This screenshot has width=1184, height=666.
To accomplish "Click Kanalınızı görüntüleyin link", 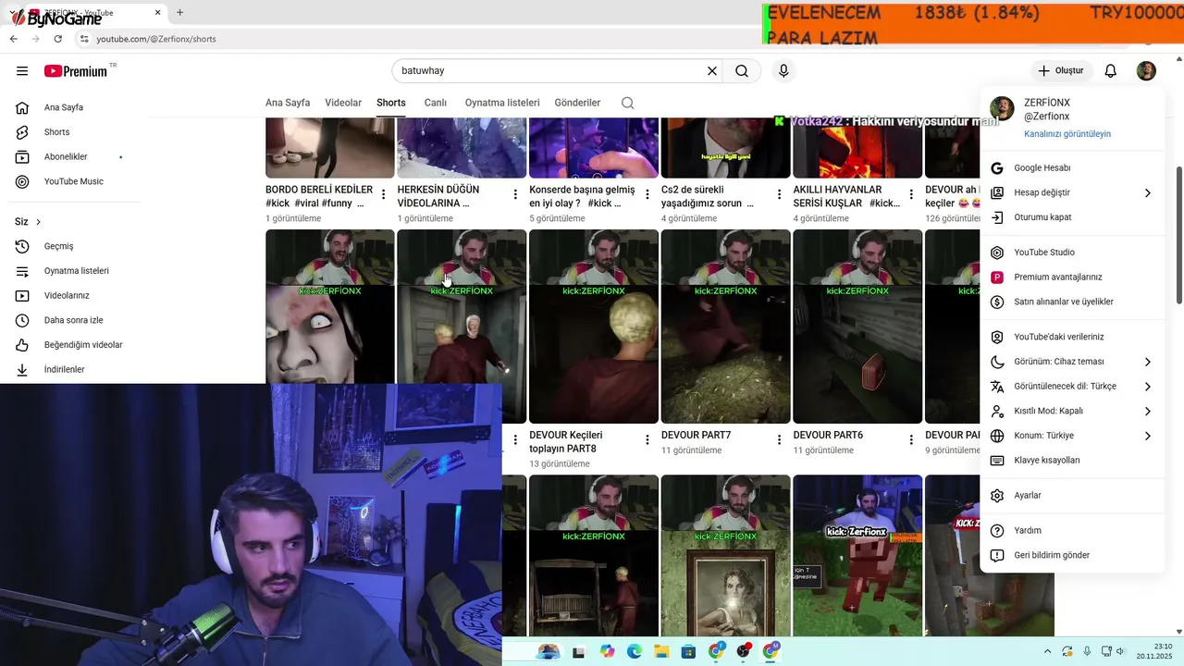I will pyautogui.click(x=1067, y=134).
